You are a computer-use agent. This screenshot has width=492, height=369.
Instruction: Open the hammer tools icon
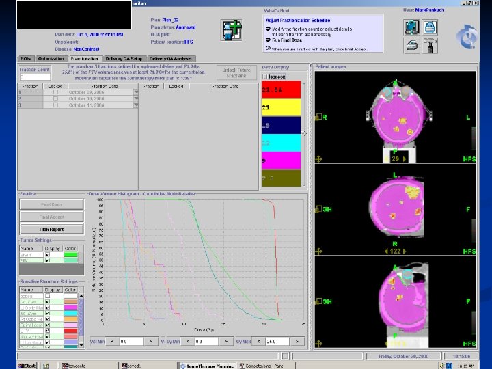point(430,46)
